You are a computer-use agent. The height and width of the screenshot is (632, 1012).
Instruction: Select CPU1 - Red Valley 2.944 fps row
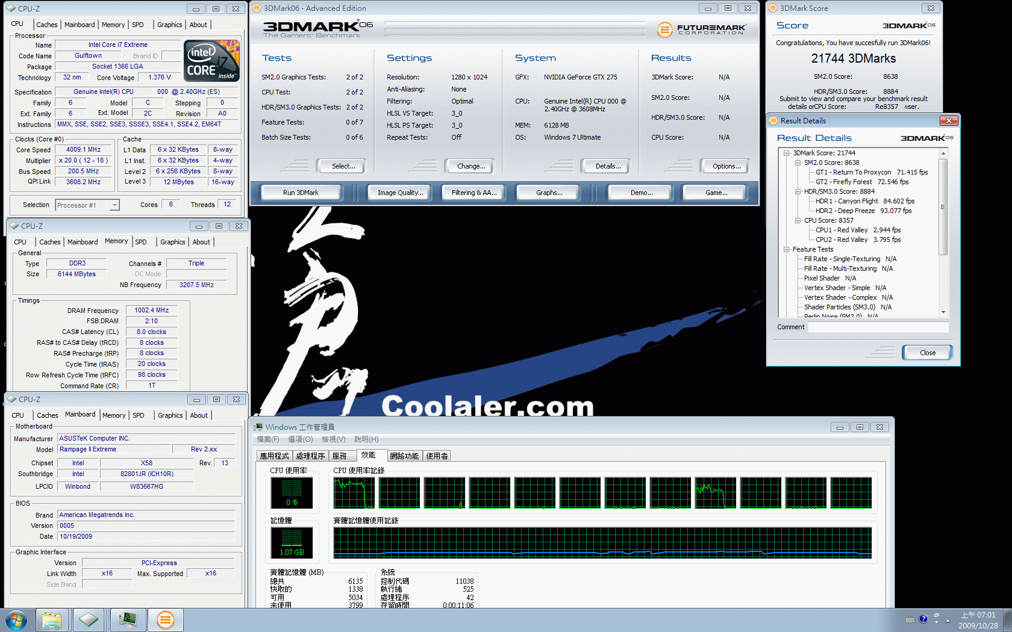tap(858, 230)
